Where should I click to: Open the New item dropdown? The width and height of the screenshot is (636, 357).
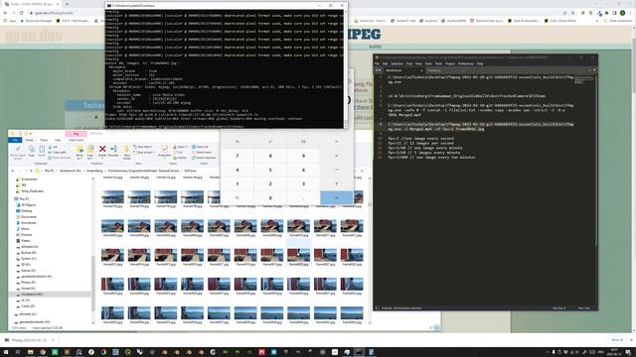(143, 147)
